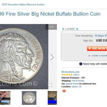Click arrow icon beside Enter a maximum
Screen dimensions: 107x107
point(92,56)
